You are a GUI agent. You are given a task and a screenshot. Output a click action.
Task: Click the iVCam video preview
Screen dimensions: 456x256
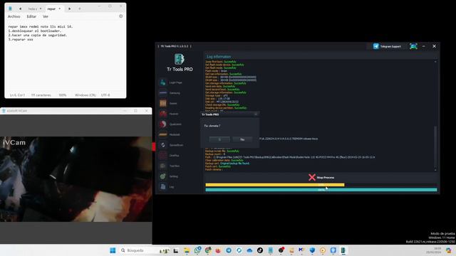point(76,179)
